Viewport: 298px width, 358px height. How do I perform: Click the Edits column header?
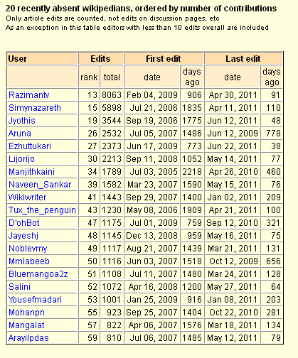pos(101,58)
